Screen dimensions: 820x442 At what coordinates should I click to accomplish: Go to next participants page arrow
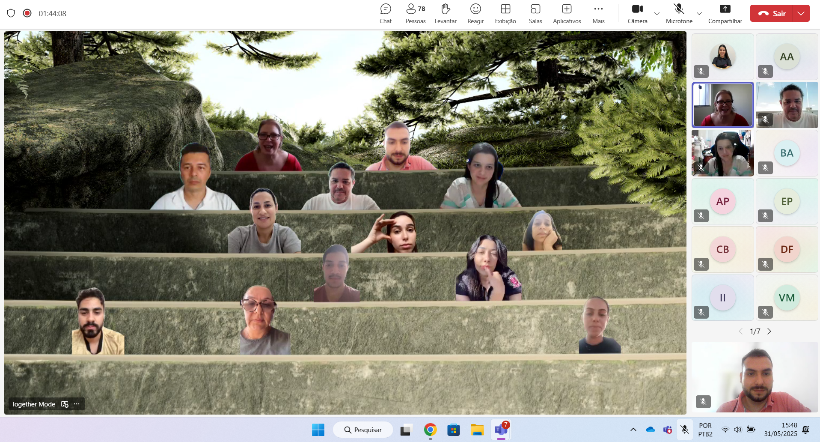click(x=769, y=331)
